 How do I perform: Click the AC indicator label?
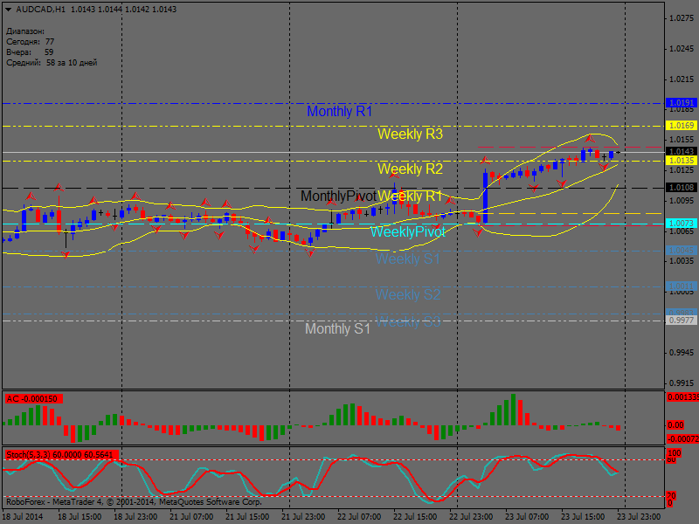coord(31,398)
